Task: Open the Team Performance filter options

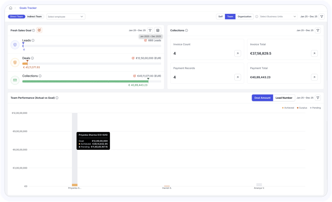Action: pyautogui.click(x=318, y=98)
